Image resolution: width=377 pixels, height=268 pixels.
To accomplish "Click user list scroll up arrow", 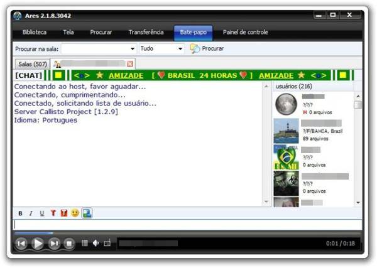I will [358, 96].
